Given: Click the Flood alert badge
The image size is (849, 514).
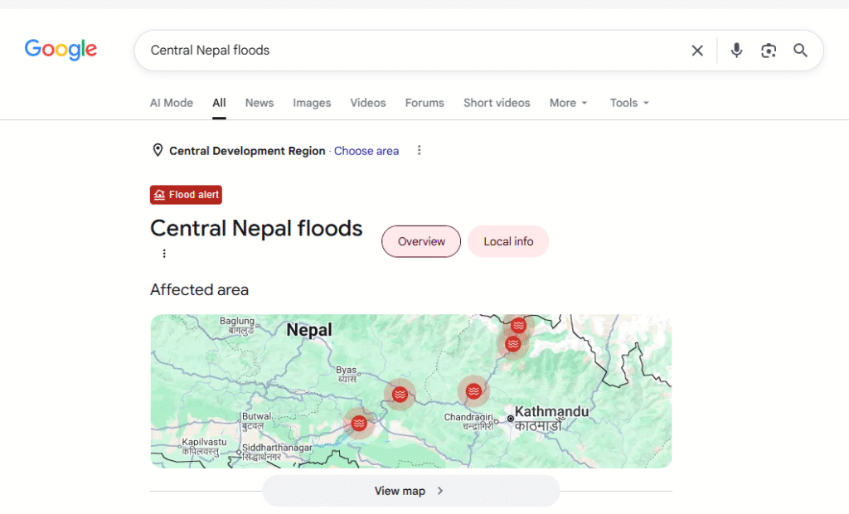Looking at the screenshot, I should click(x=186, y=195).
